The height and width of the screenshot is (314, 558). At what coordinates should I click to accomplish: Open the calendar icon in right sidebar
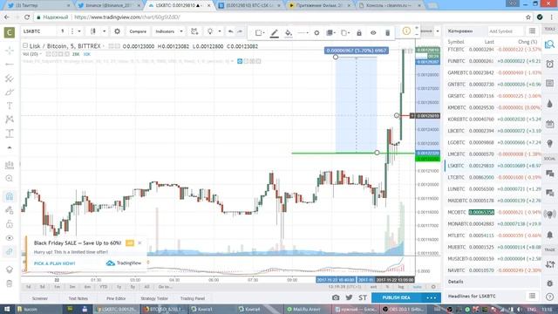[x=550, y=124]
